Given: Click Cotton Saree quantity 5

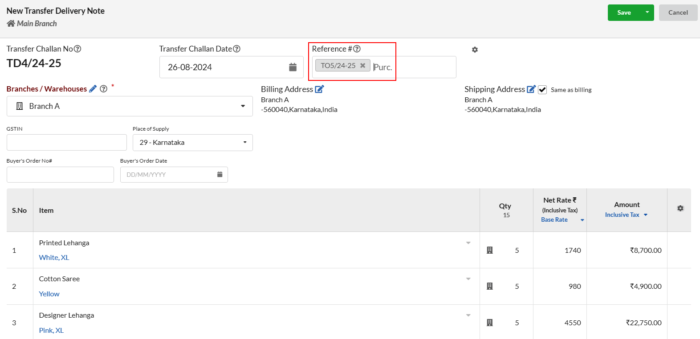Looking at the screenshot, I should click(517, 287).
